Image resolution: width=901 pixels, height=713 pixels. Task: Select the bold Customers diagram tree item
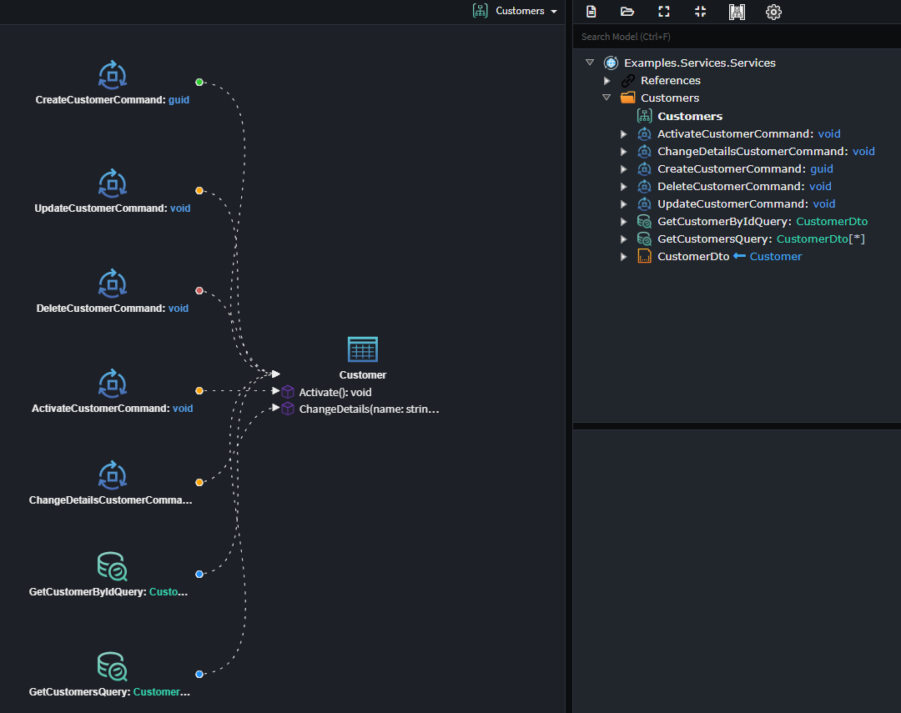point(690,116)
